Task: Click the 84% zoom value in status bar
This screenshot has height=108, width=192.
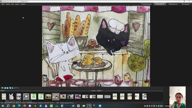Action: click(58, 103)
